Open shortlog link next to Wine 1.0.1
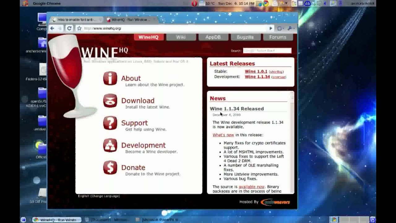The width and height of the screenshot is (396, 223). click(x=276, y=72)
